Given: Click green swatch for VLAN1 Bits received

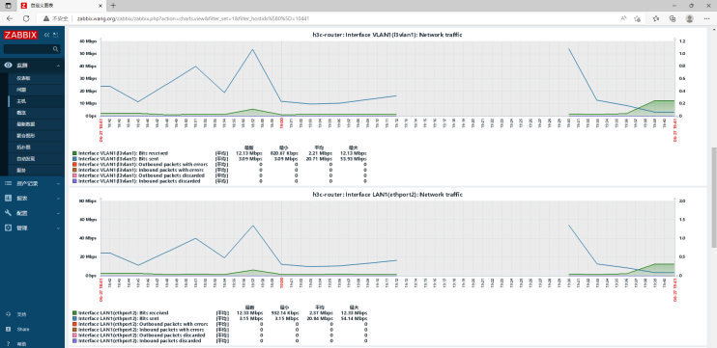Looking at the screenshot, I should click(x=74, y=153).
